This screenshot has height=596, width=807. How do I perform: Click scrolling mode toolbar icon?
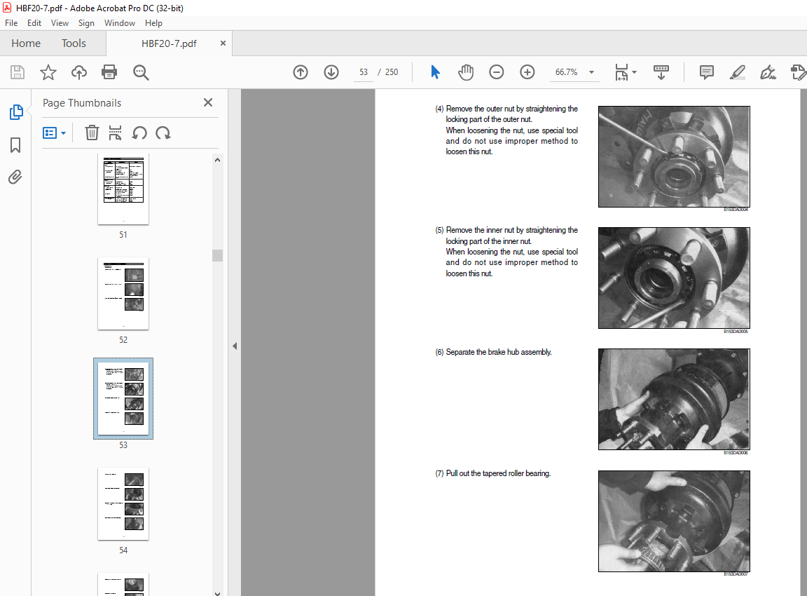[661, 72]
